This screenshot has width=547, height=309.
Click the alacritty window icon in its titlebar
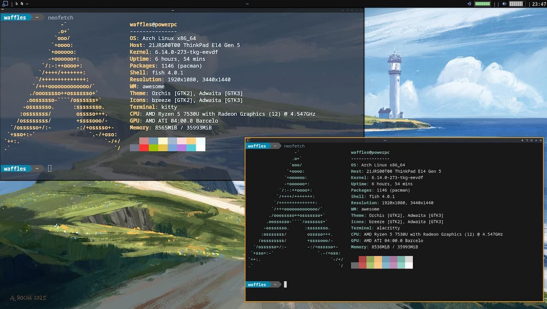[x=248, y=140]
